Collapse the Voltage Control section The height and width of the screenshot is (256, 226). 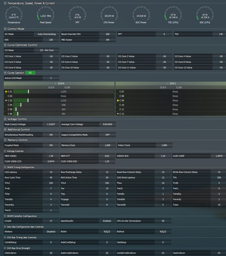pyautogui.click(x=5, y=119)
